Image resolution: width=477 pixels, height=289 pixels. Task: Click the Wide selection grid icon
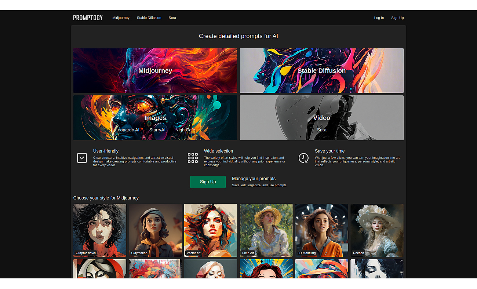coord(193,158)
